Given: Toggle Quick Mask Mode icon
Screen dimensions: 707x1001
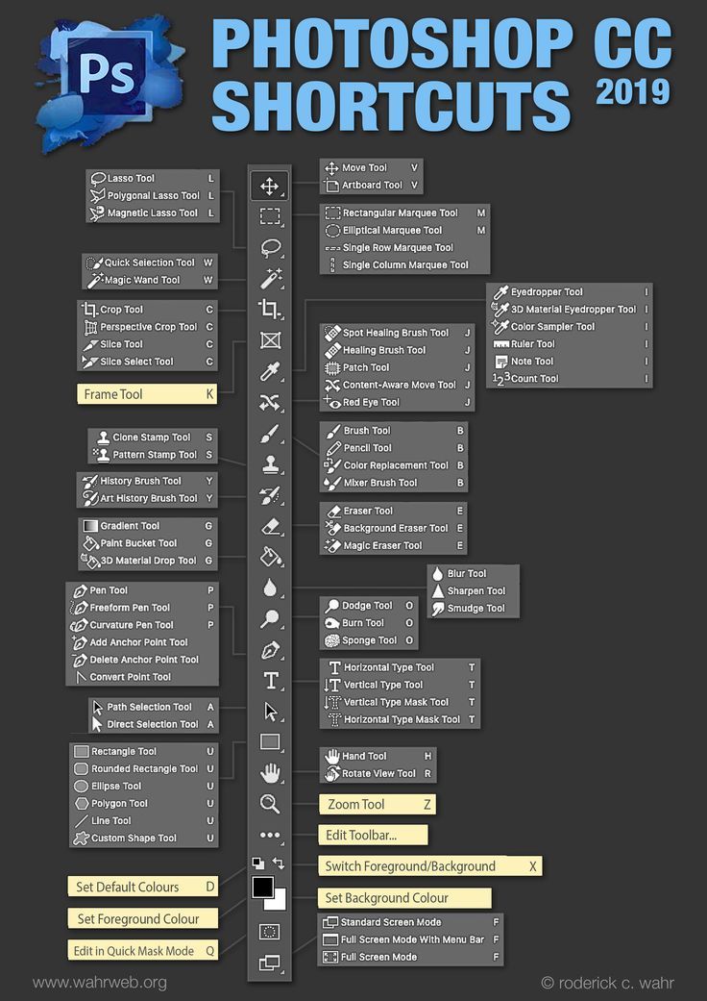Looking at the screenshot, I should (x=270, y=932).
